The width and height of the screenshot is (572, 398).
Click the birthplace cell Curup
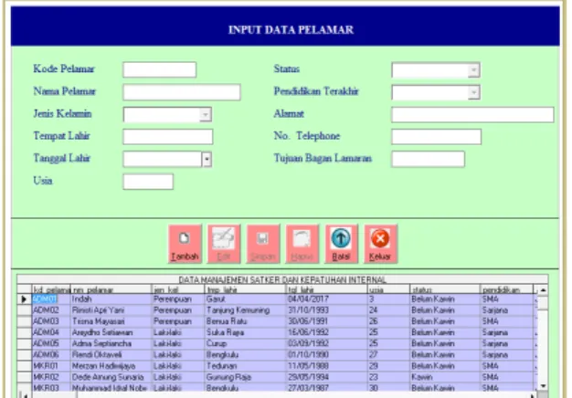pyautogui.click(x=245, y=344)
